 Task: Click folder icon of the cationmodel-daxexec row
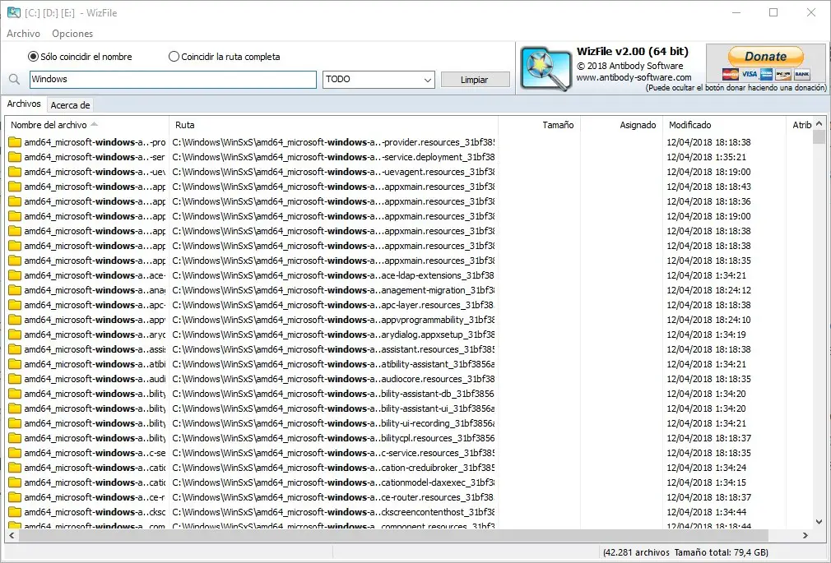click(x=15, y=483)
